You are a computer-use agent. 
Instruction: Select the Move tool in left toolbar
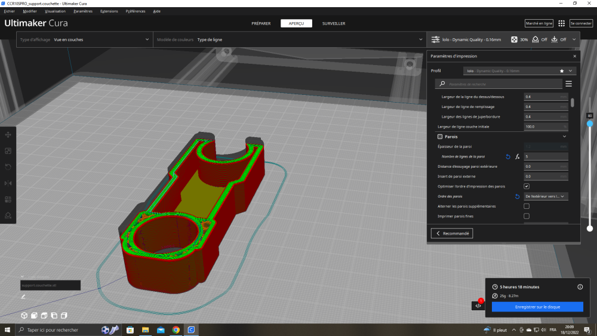(8, 135)
